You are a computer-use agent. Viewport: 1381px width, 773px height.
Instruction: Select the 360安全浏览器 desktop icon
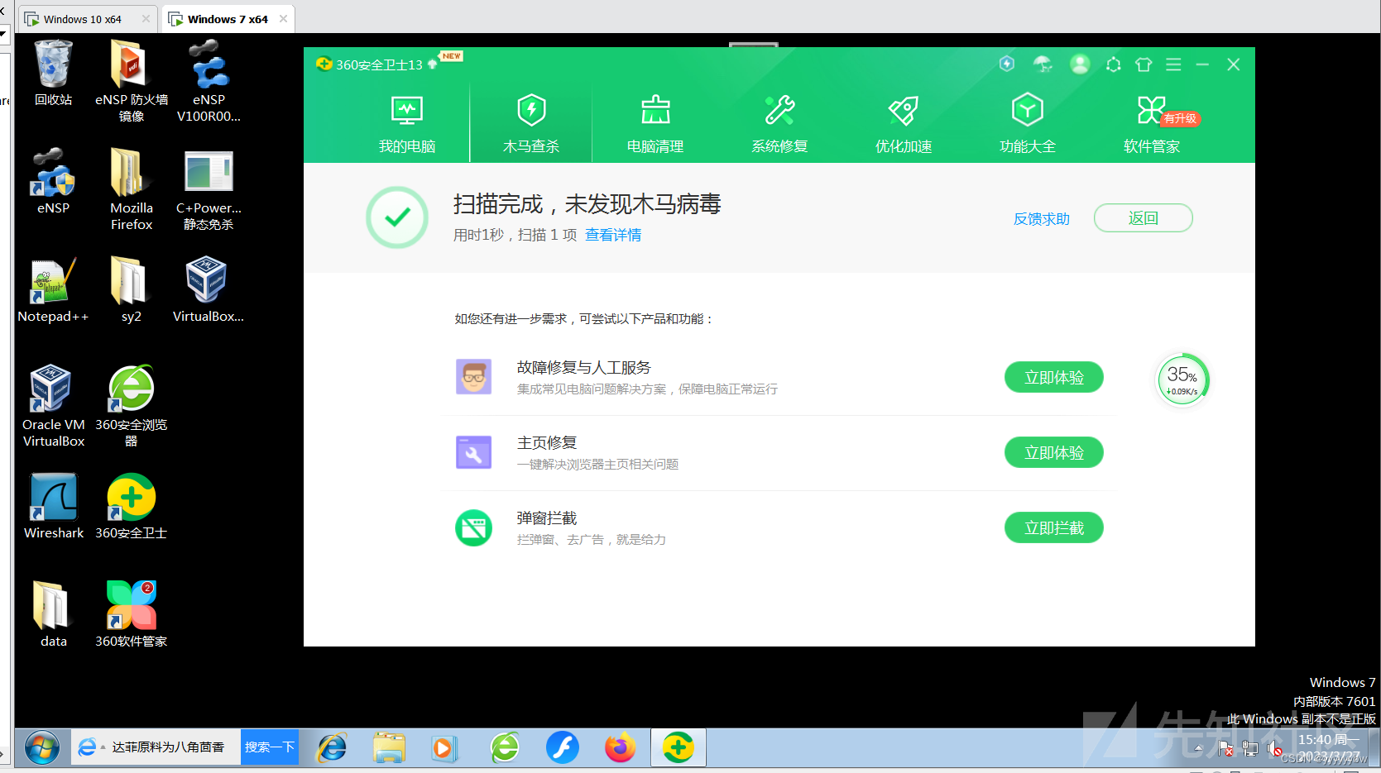click(131, 406)
